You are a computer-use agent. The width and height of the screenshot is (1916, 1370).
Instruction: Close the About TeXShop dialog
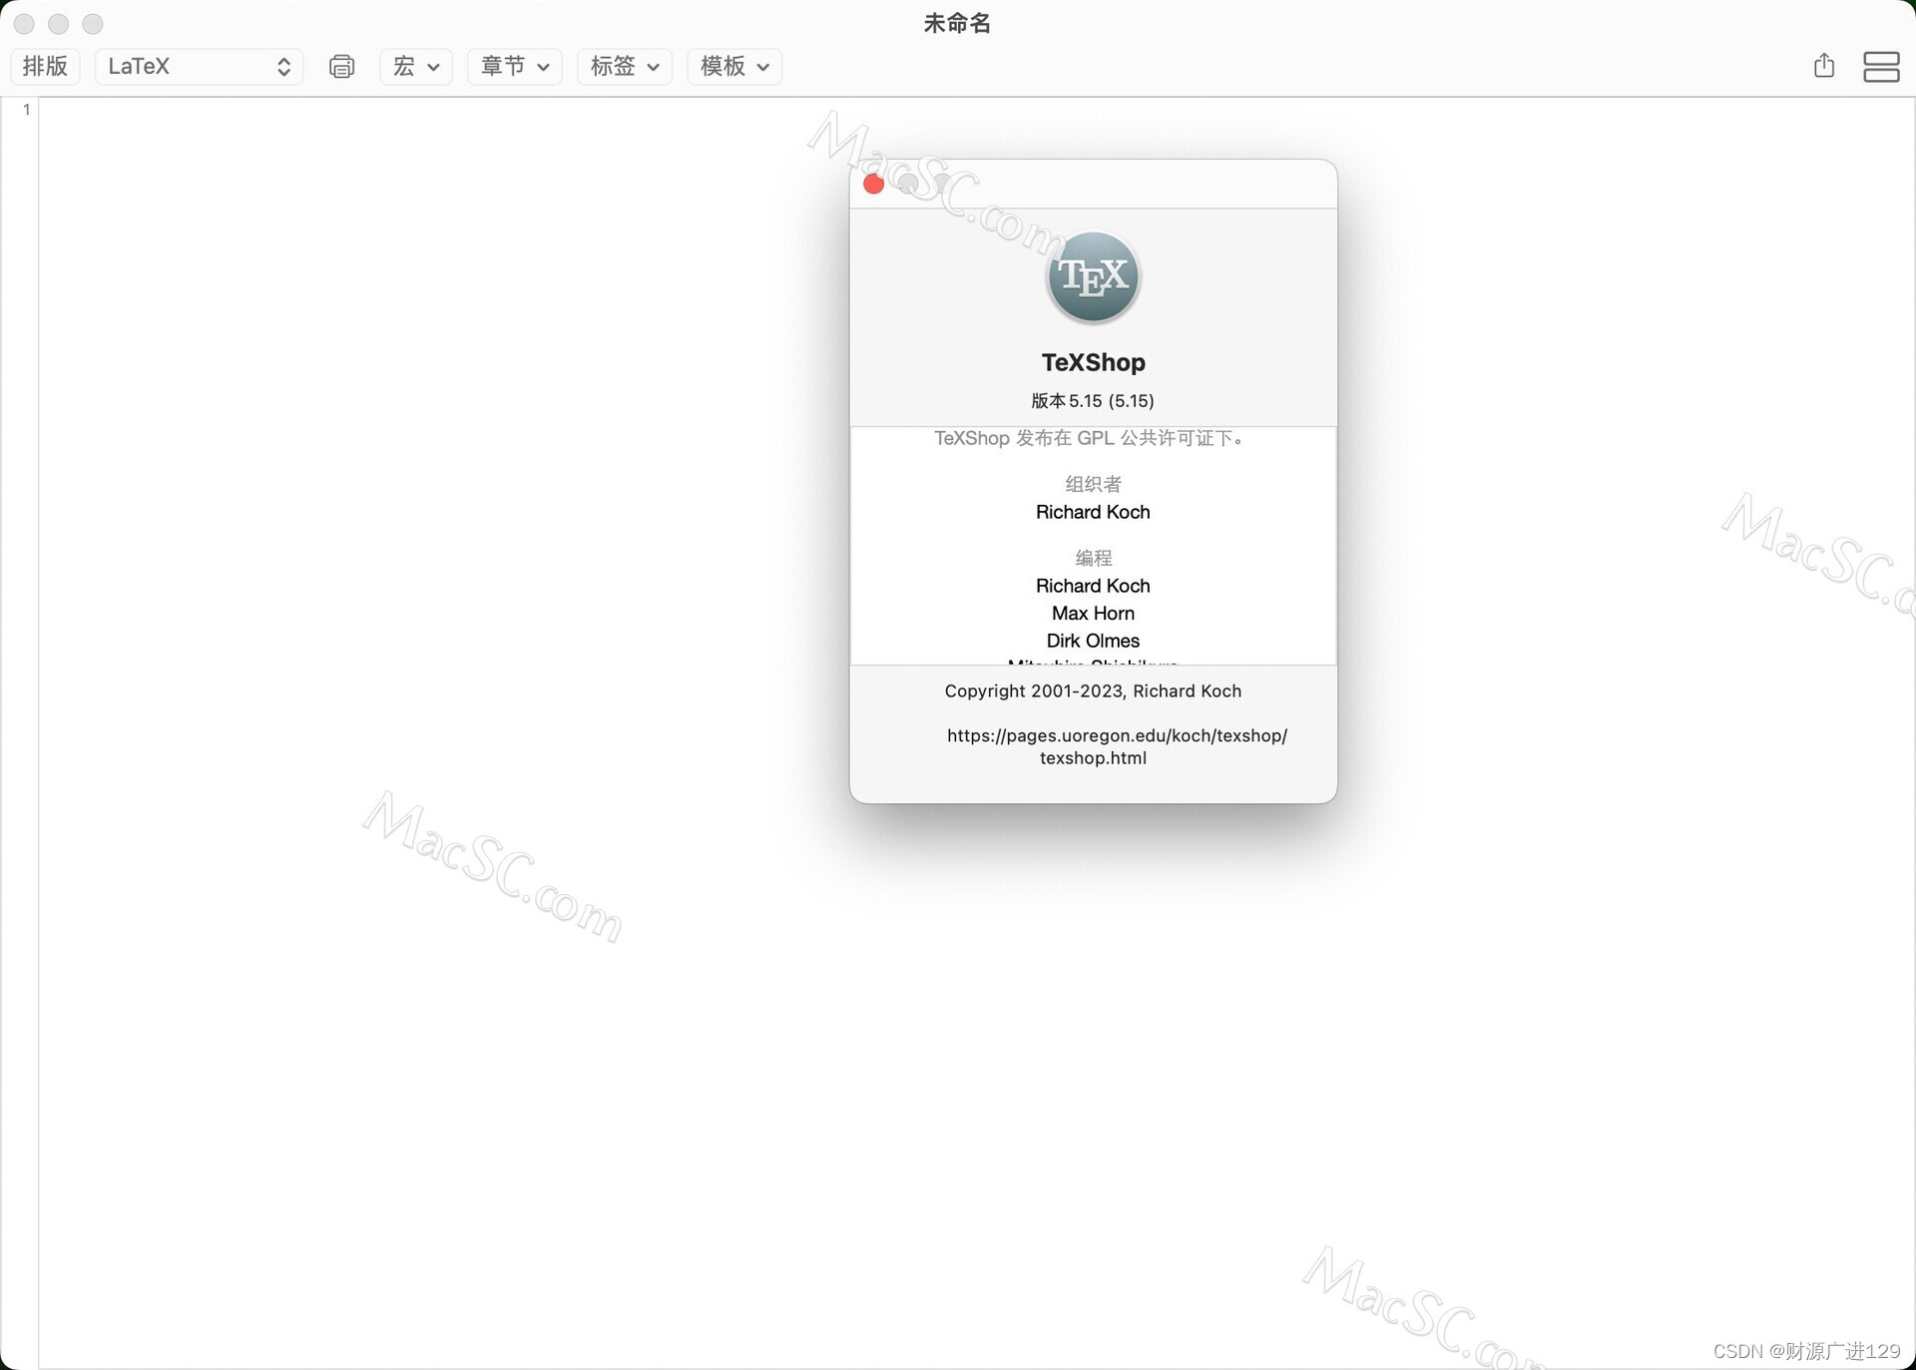(x=873, y=185)
